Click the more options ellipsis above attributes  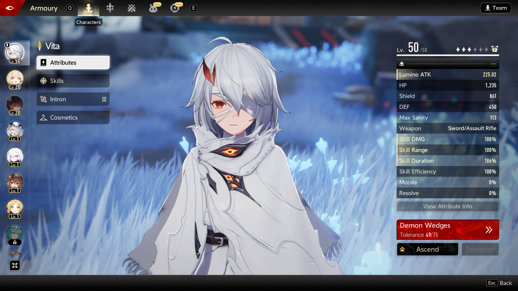[x=493, y=64]
